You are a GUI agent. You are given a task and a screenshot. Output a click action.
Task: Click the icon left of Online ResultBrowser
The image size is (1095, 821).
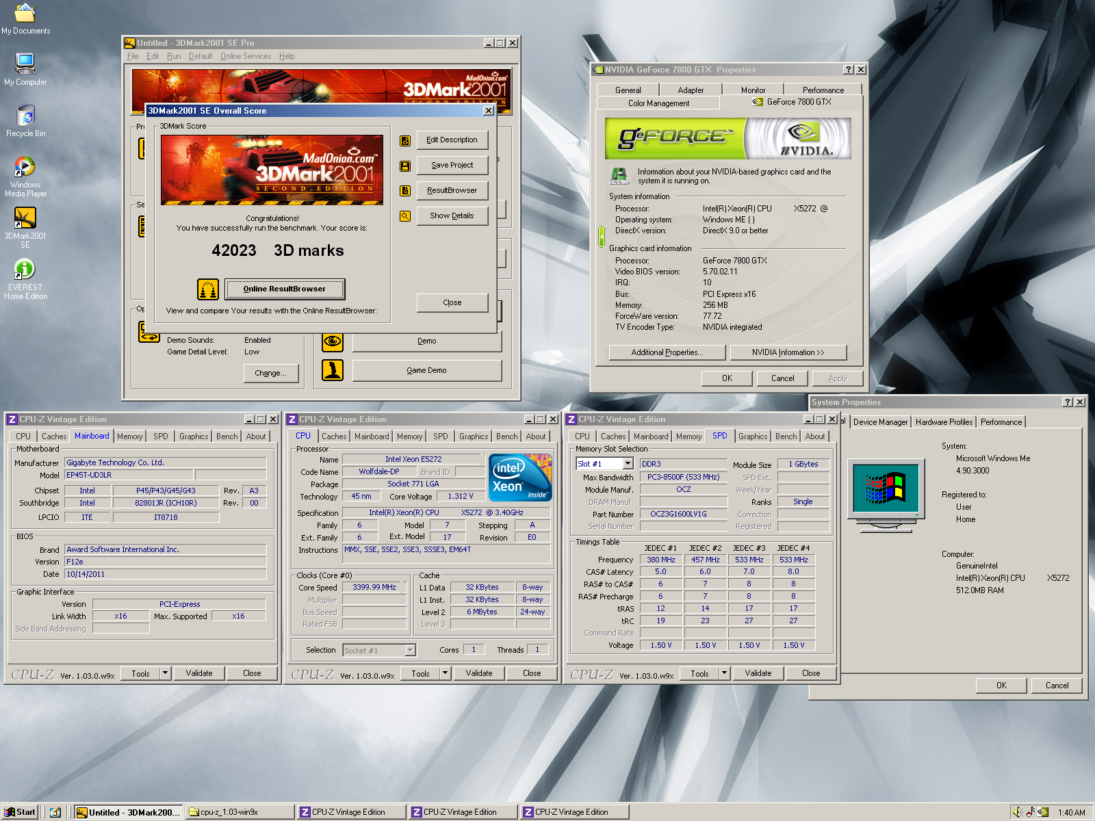pyautogui.click(x=208, y=289)
